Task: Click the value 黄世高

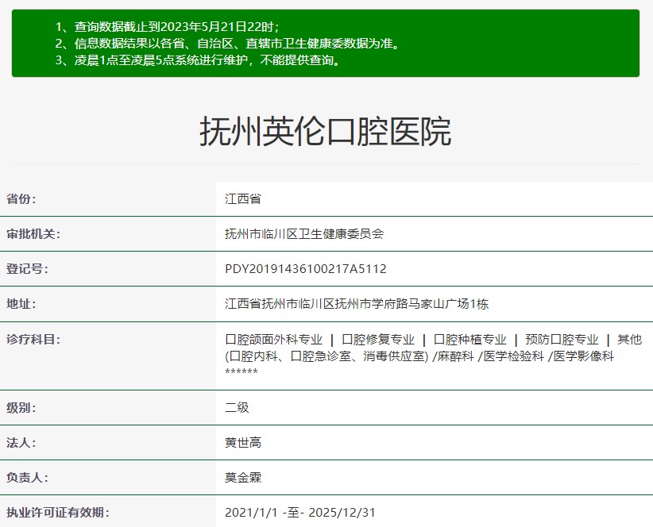Action: (x=243, y=443)
